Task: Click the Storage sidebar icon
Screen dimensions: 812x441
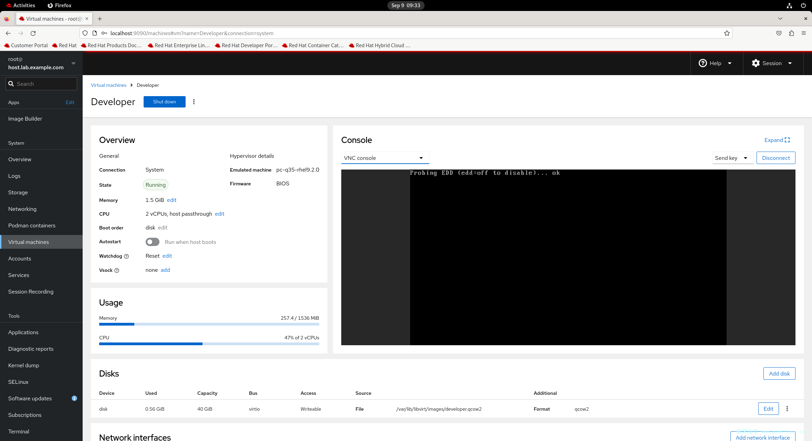Action: (18, 192)
